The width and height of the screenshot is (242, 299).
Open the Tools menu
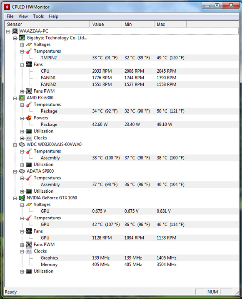coord(38,16)
